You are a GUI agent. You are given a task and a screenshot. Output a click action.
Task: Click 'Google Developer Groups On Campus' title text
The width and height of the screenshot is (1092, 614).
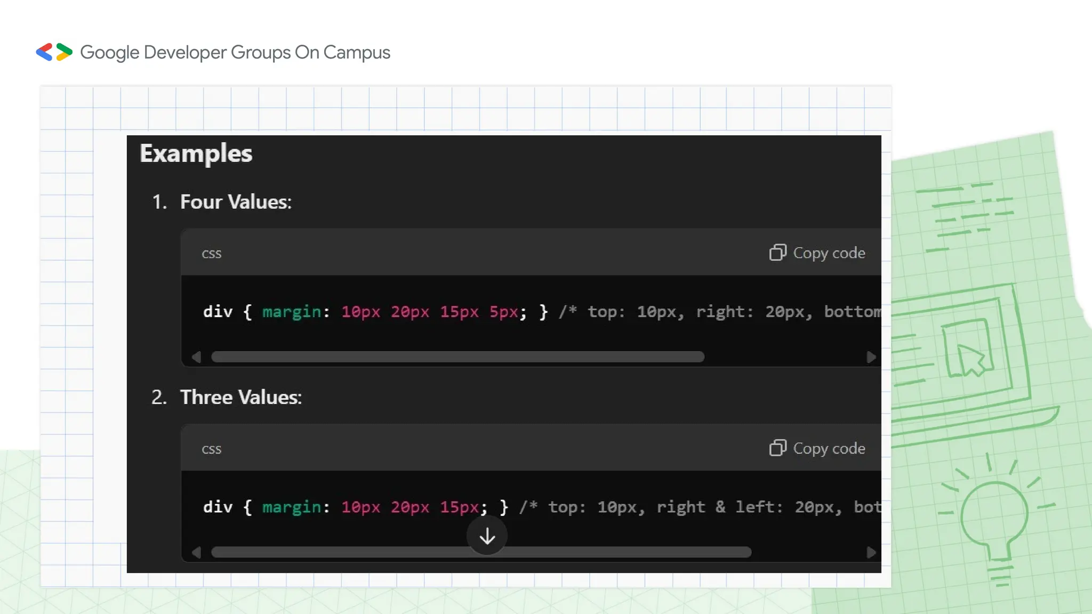coord(235,52)
